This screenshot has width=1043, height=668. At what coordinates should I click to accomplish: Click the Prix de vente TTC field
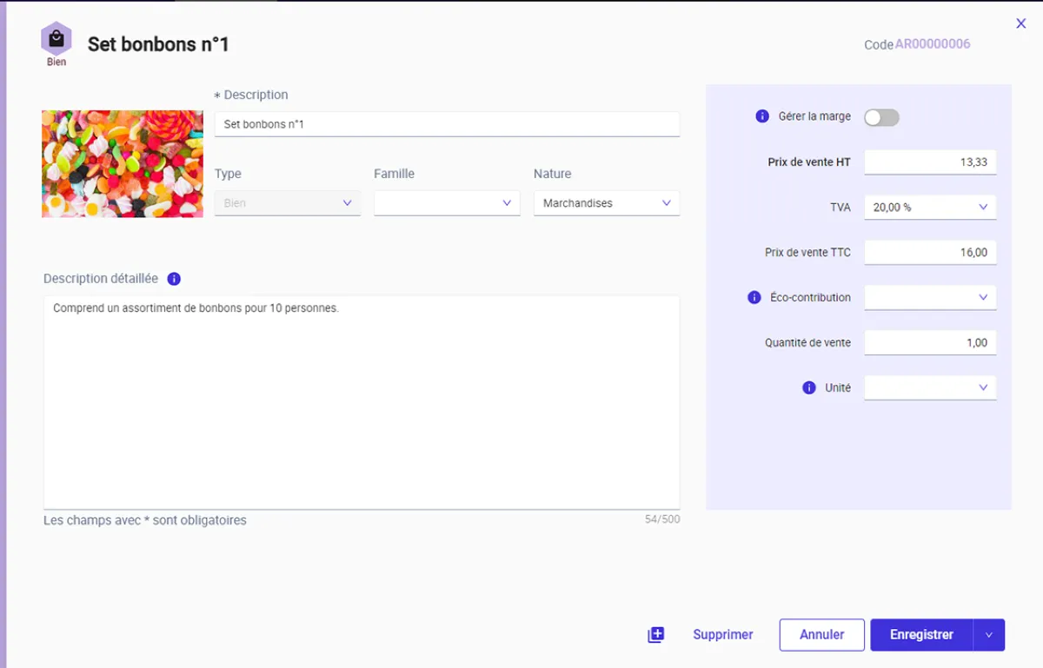(930, 253)
